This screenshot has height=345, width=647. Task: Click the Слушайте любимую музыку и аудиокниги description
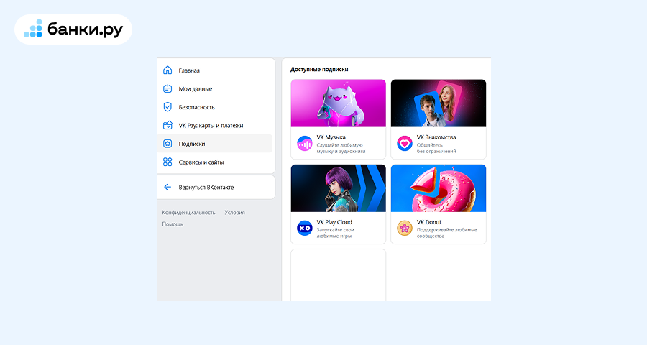pyautogui.click(x=341, y=148)
